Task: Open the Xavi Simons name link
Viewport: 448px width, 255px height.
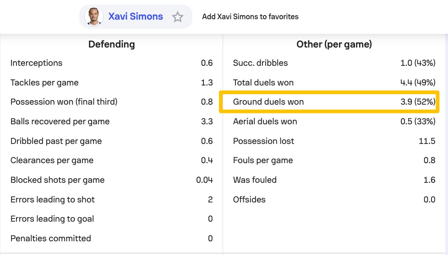Action: (136, 16)
